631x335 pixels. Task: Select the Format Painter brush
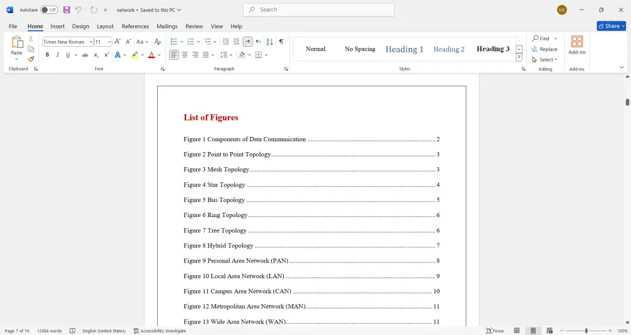click(x=31, y=59)
